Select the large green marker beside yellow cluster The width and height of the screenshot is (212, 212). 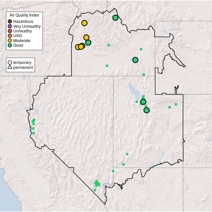tap(88, 42)
